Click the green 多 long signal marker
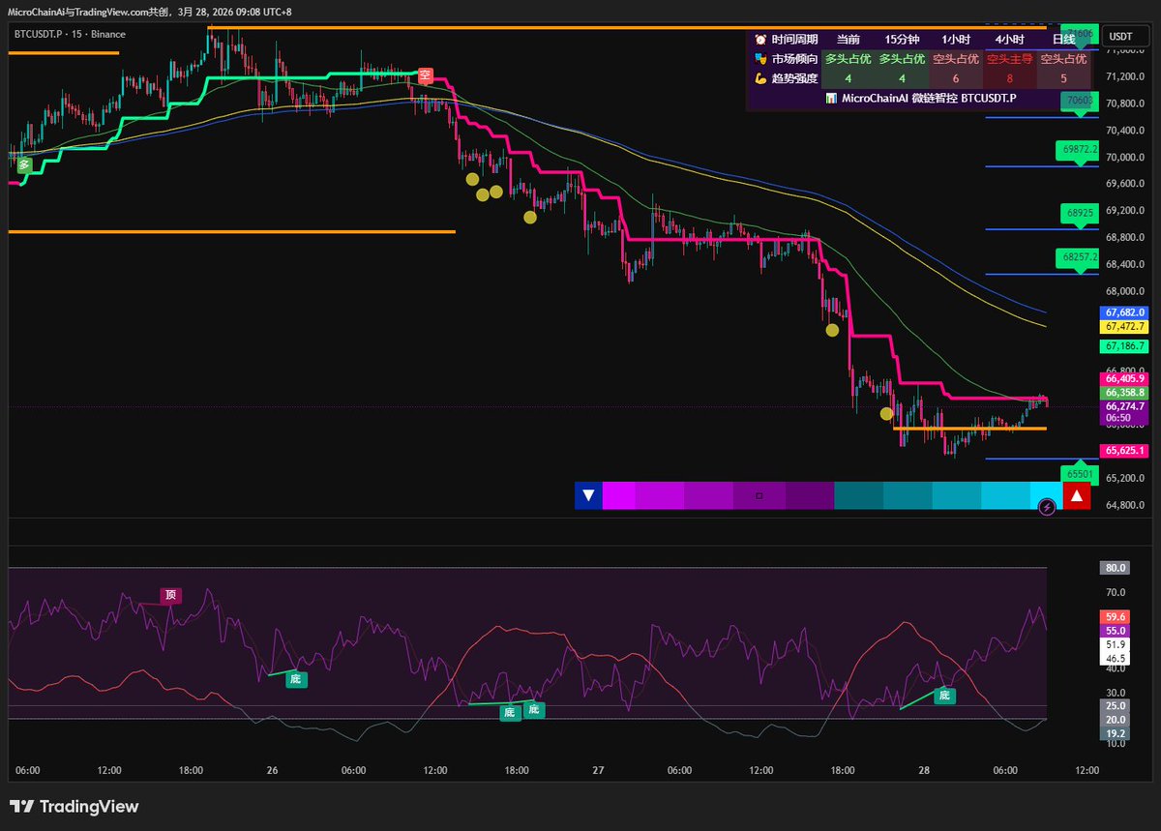The width and height of the screenshot is (1161, 831). [x=24, y=164]
